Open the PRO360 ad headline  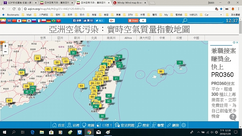tap(223, 63)
